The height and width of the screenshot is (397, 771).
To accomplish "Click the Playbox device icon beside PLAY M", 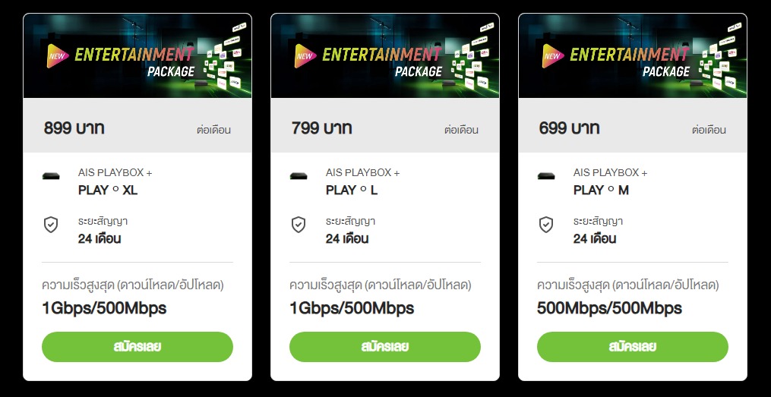I will click(546, 176).
